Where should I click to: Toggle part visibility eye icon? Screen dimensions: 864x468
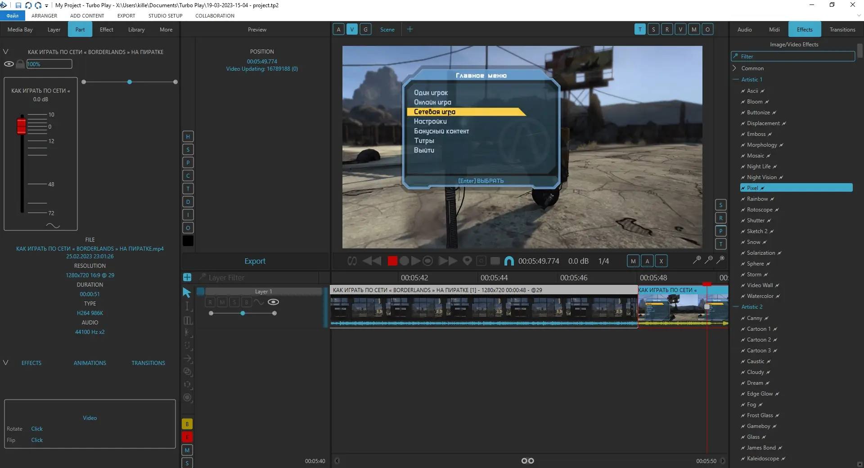(x=9, y=64)
